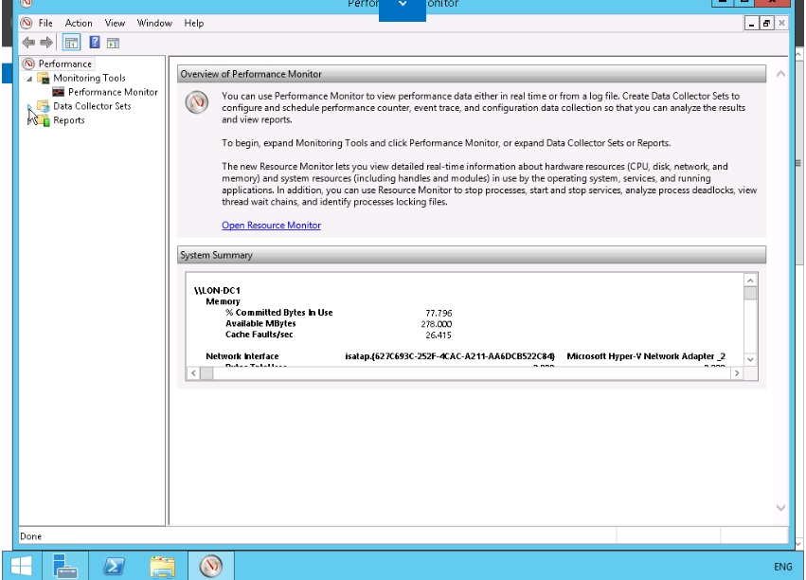Click the Performance Monitor graph icon in tree
This screenshot has width=806, height=580.
[x=59, y=92]
